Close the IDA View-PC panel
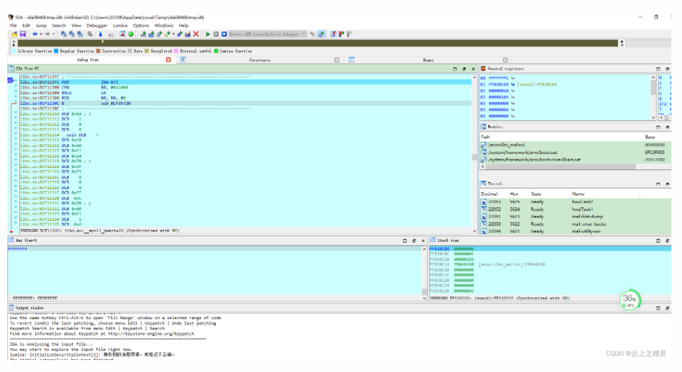 474,69
